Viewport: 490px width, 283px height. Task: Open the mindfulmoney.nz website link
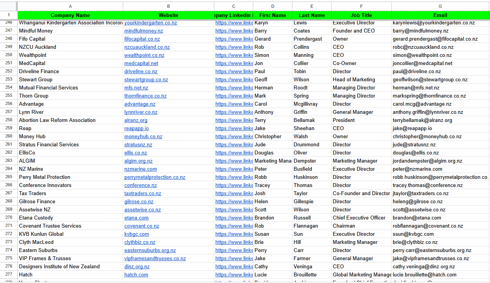point(144,31)
